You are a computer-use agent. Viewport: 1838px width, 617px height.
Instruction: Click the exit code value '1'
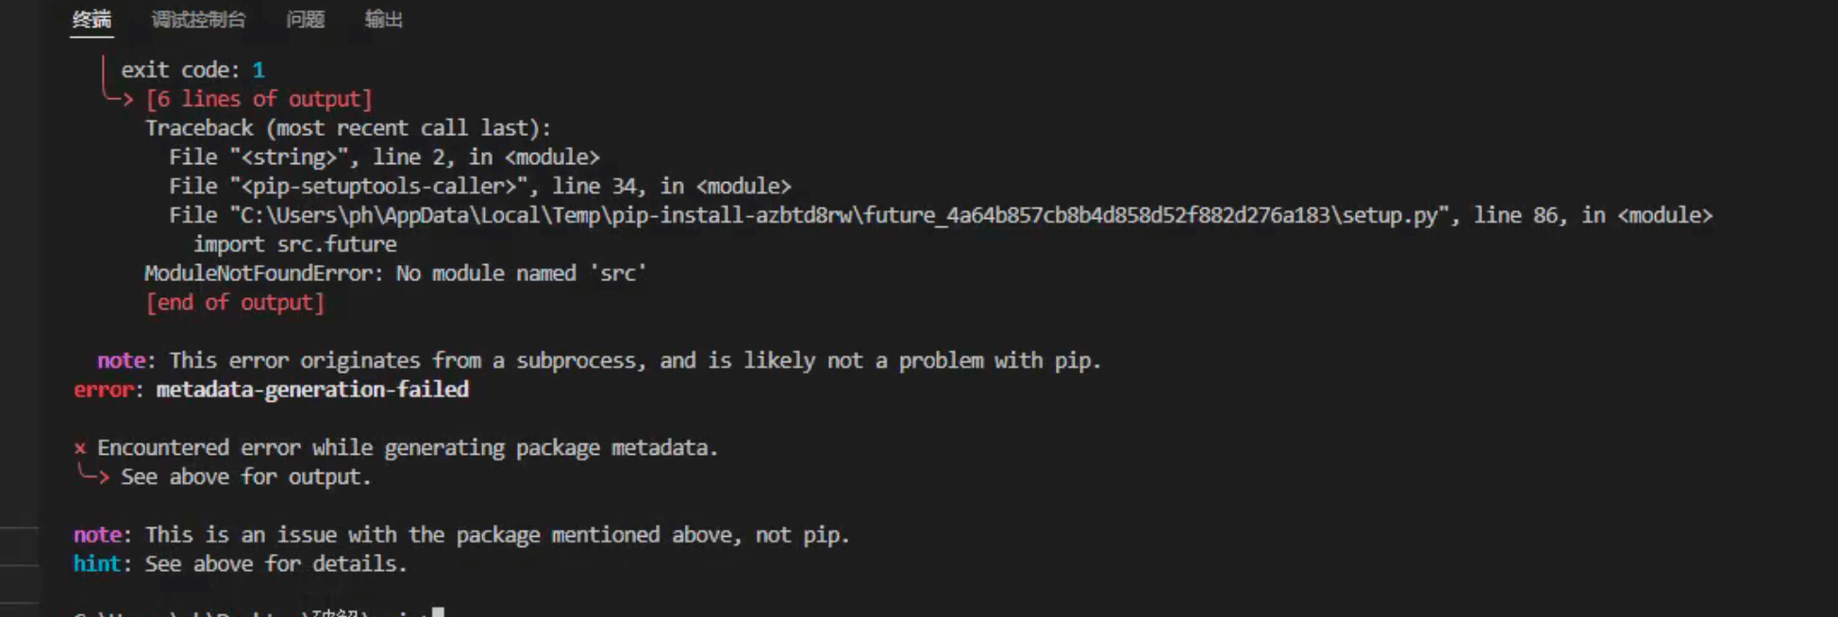[259, 70]
